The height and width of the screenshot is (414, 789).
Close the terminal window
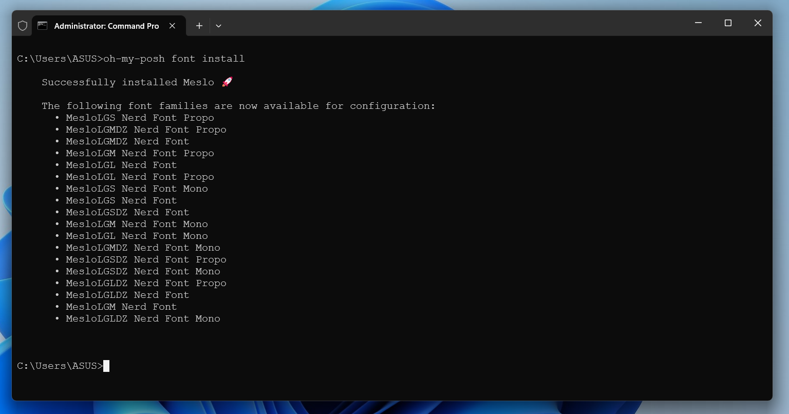(758, 23)
